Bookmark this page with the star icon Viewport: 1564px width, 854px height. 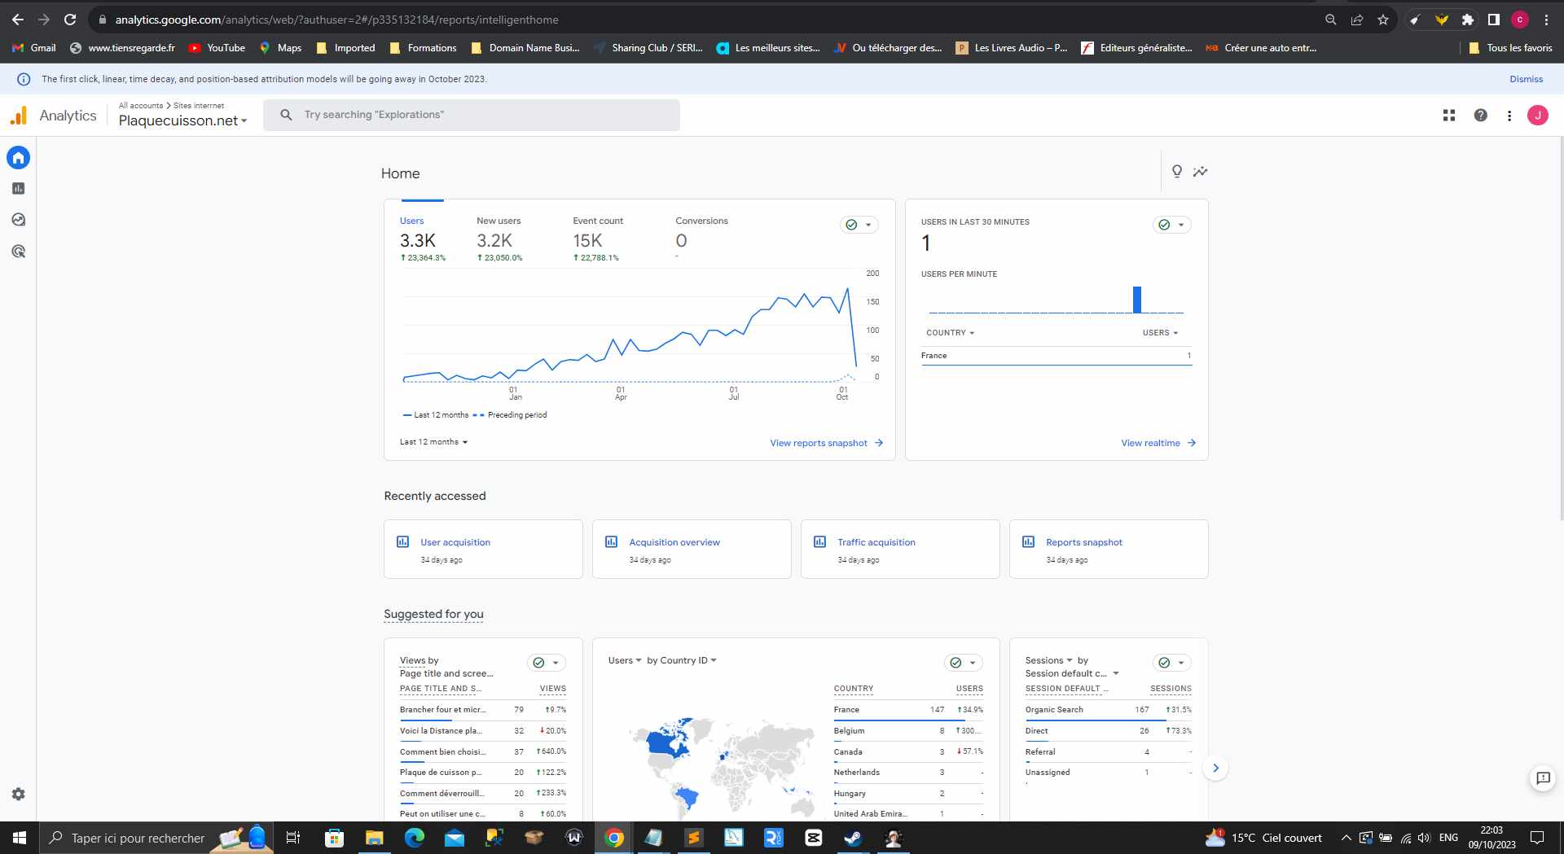click(1382, 20)
